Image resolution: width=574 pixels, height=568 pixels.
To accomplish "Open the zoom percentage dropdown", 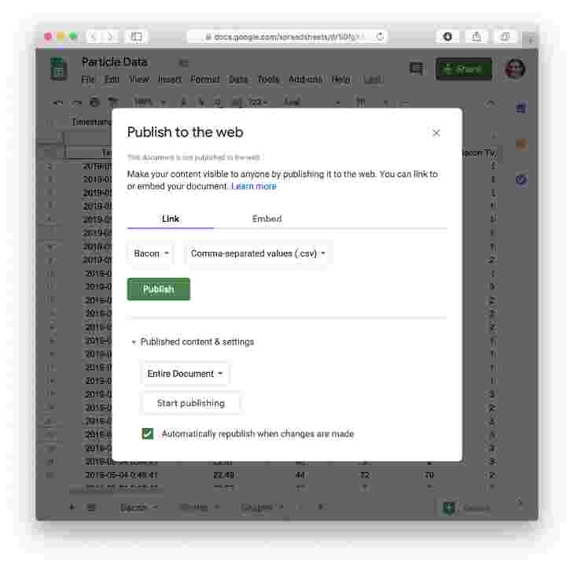I will click(149, 103).
